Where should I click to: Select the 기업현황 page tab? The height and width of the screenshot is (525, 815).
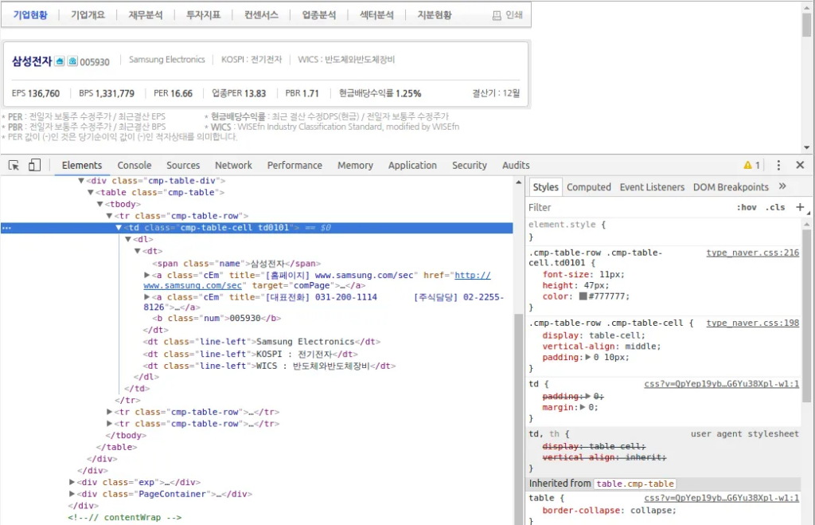click(x=30, y=15)
